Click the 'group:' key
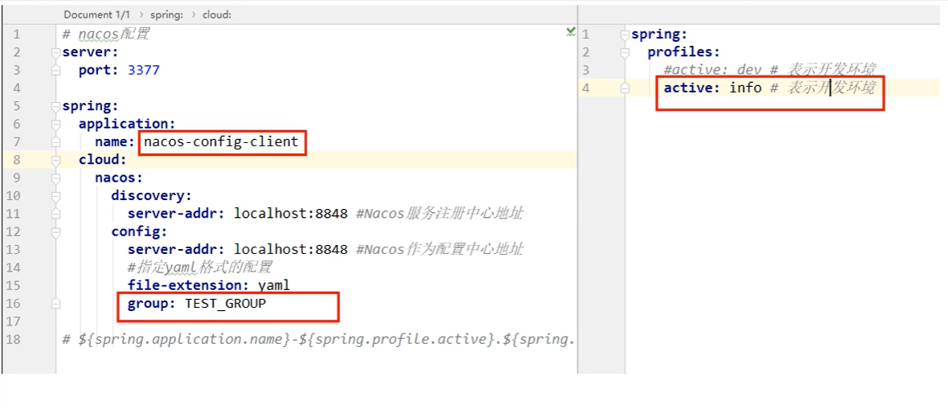 tap(151, 304)
